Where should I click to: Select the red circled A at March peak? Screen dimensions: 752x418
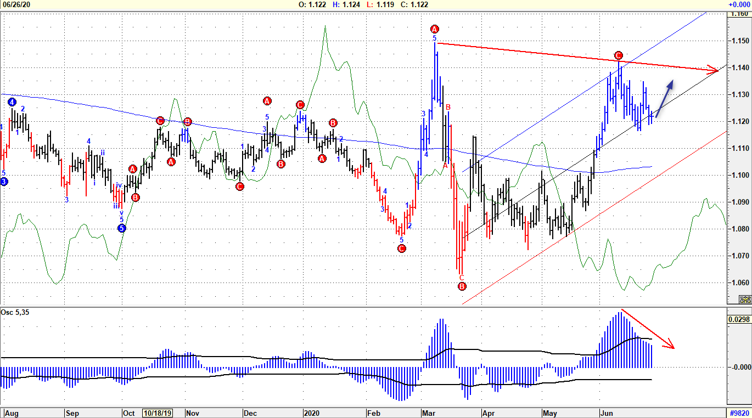435,29
